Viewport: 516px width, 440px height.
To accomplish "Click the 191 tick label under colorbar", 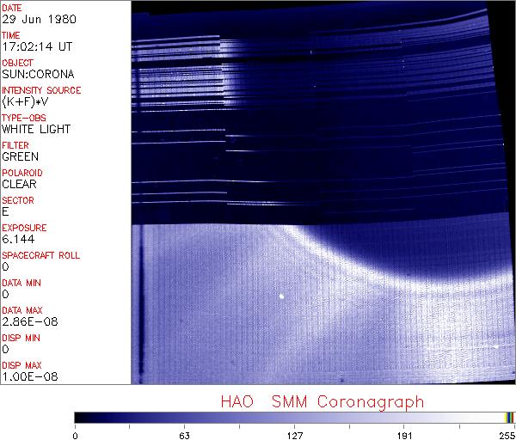I will tap(403, 434).
